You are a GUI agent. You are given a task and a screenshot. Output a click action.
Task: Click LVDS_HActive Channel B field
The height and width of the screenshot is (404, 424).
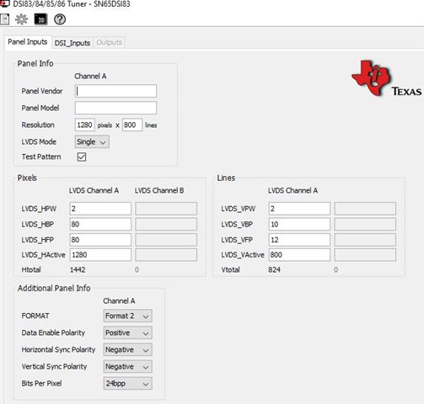tap(166, 255)
